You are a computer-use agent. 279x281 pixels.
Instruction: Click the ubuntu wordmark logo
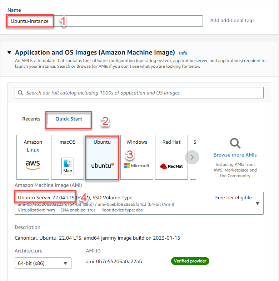[x=103, y=165]
